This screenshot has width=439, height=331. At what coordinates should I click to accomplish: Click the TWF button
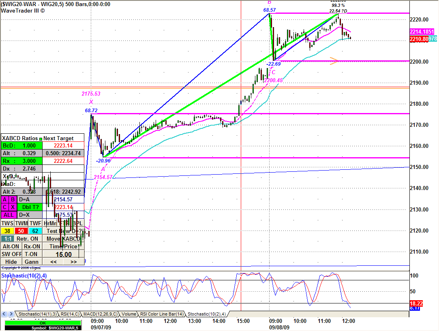pyautogui.click(x=35, y=223)
